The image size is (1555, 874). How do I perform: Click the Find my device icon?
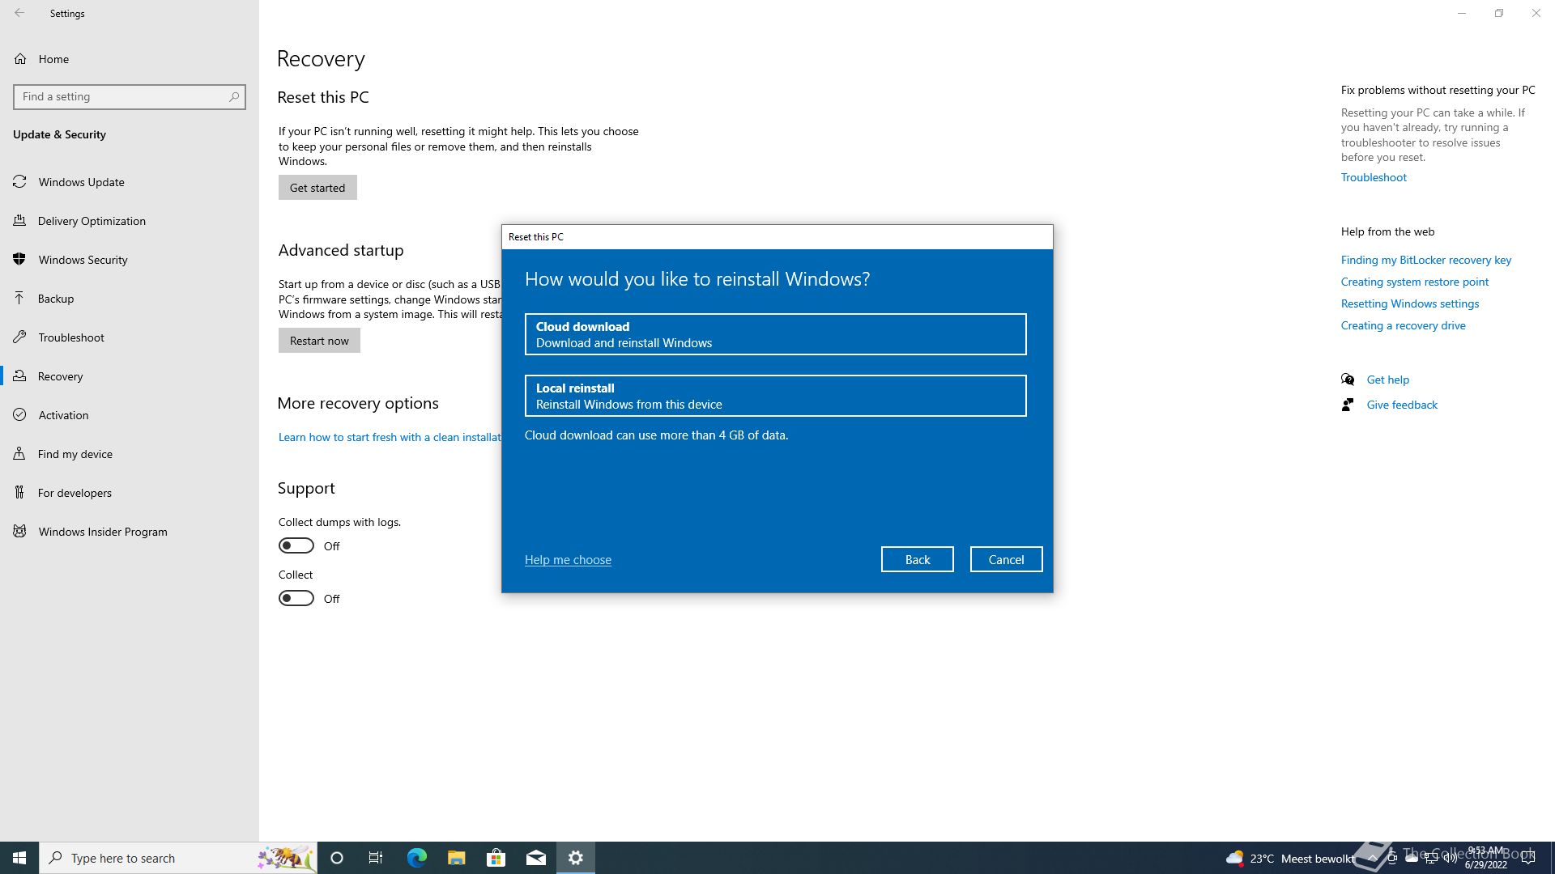(x=19, y=454)
